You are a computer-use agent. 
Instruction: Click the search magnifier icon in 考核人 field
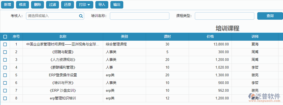81,16
